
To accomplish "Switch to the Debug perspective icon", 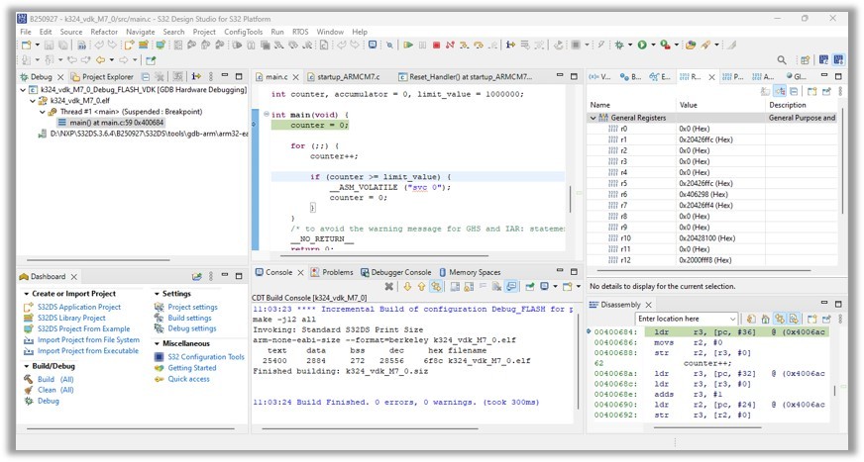I will pos(838,59).
